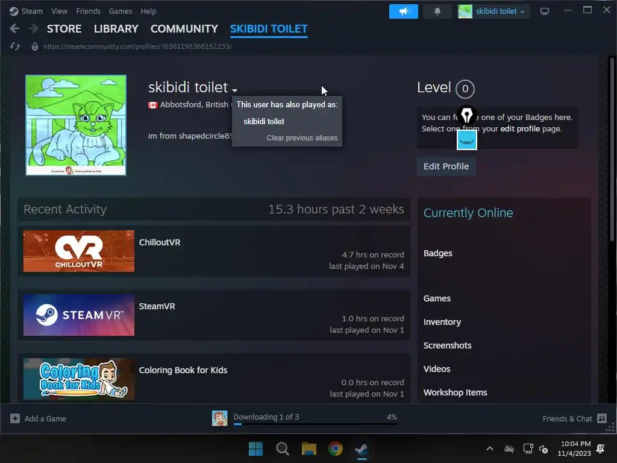Expand the skibidi toilet account dropdown
617x463 pixels.
pos(500,11)
